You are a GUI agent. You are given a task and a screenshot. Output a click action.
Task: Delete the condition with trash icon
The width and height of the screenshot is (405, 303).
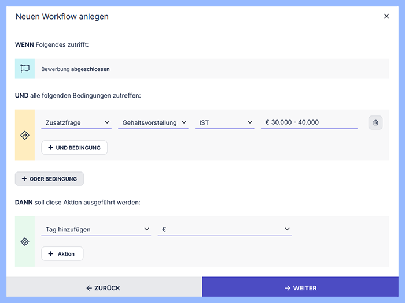(x=375, y=122)
